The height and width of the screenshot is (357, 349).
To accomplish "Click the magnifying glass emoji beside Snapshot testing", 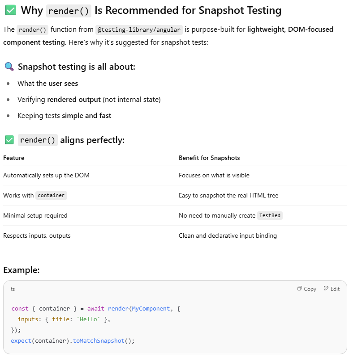I will pyautogui.click(x=9, y=67).
